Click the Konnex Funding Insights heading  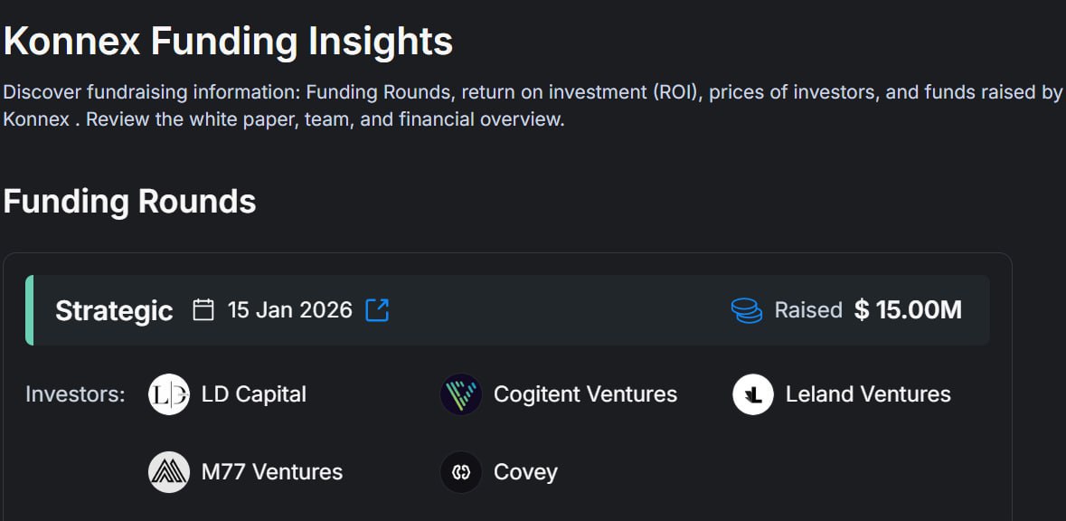click(229, 41)
